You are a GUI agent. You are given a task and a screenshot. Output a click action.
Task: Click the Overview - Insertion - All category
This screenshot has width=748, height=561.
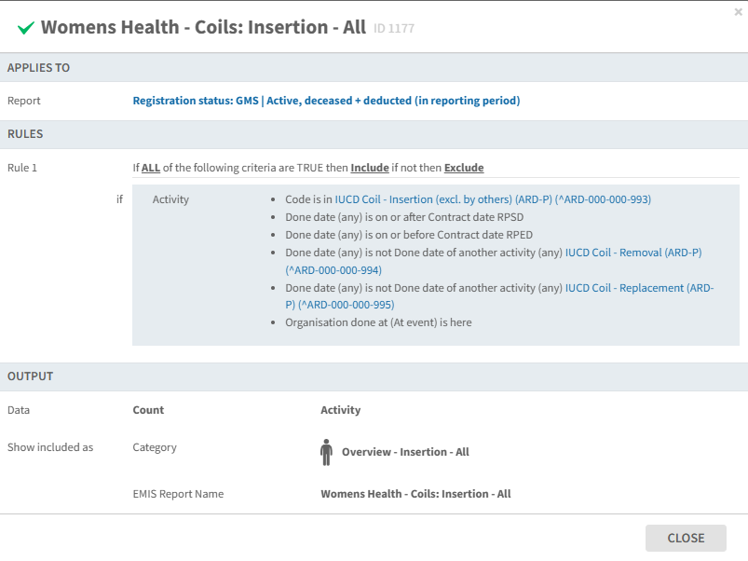[405, 452]
